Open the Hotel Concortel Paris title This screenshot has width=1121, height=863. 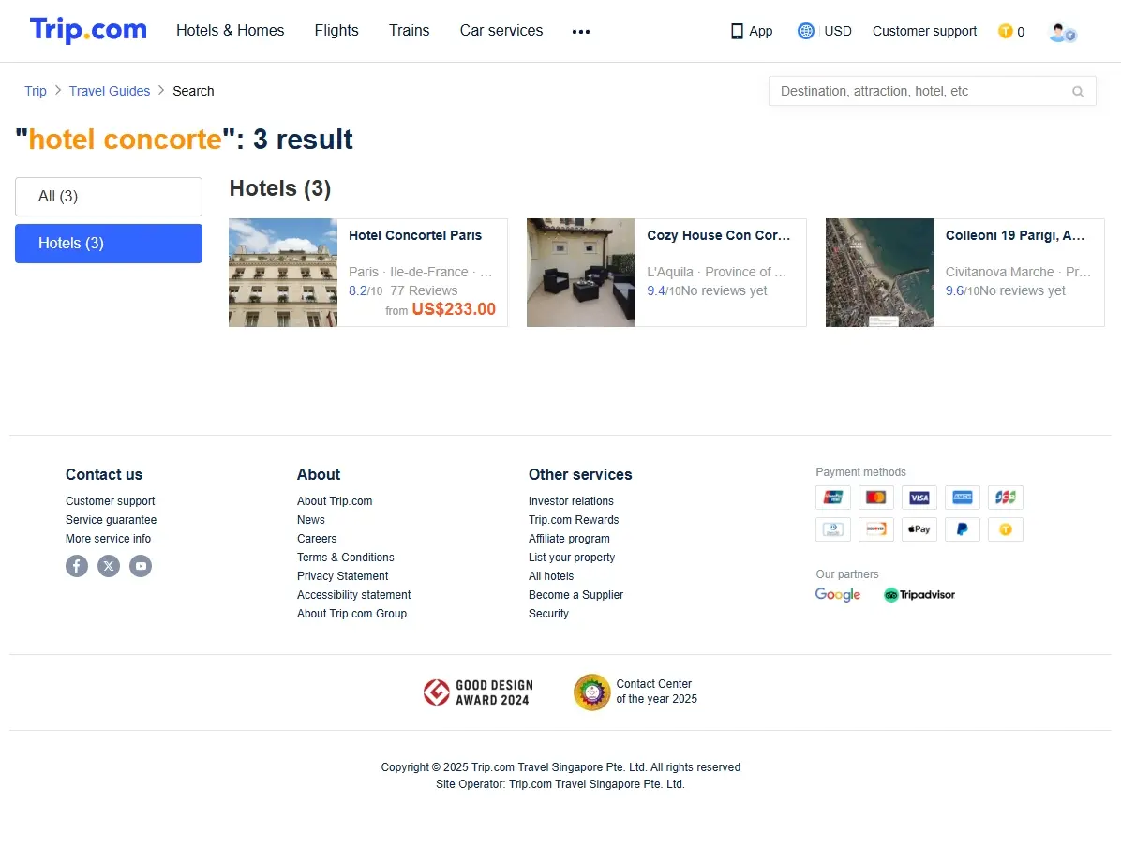tap(415, 236)
